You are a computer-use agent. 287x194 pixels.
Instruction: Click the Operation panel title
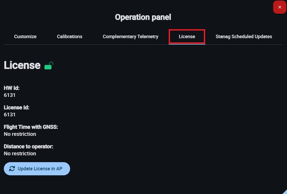tap(143, 17)
